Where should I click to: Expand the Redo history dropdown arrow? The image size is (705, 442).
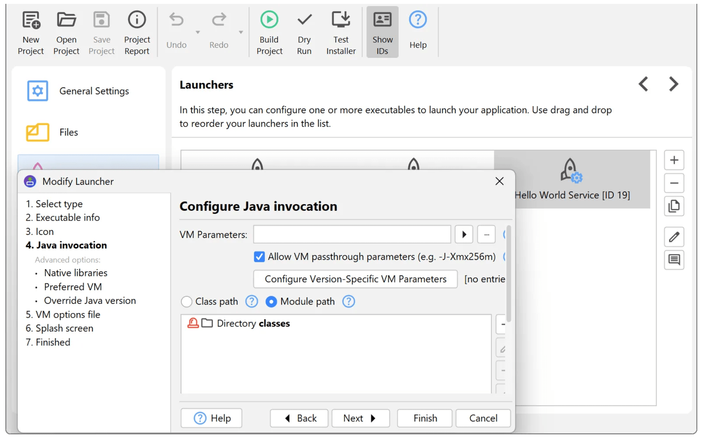[x=241, y=32]
